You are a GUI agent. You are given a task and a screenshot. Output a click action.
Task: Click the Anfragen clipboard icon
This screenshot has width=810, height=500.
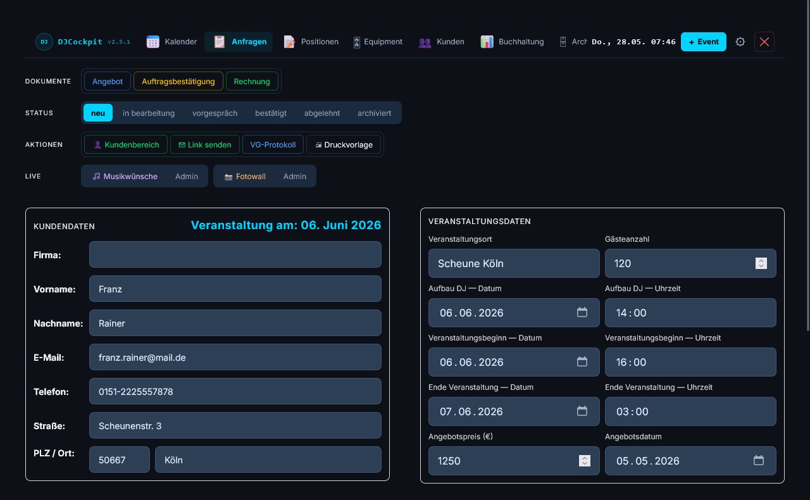pyautogui.click(x=220, y=42)
